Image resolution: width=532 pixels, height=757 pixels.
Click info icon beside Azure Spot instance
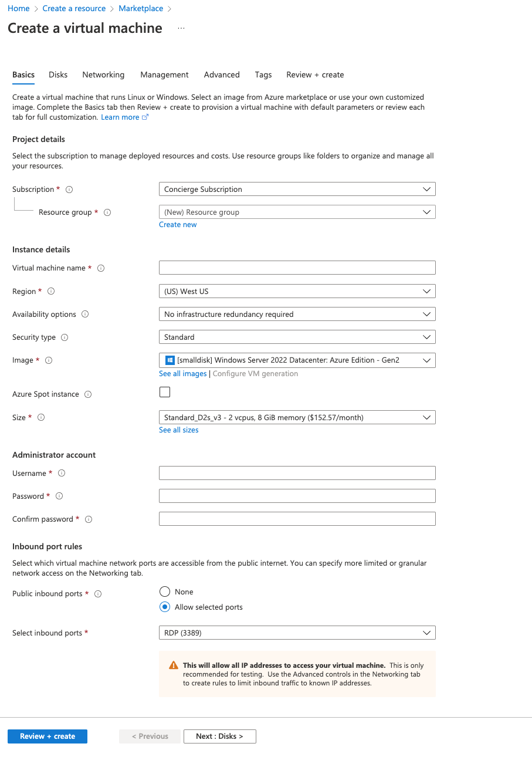tap(88, 394)
